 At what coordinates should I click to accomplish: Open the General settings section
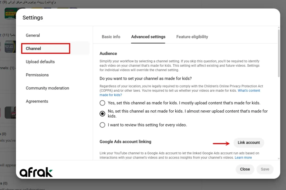pyautogui.click(x=33, y=35)
